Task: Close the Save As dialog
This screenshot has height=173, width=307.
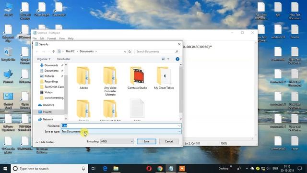Action: pyautogui.click(x=179, y=44)
